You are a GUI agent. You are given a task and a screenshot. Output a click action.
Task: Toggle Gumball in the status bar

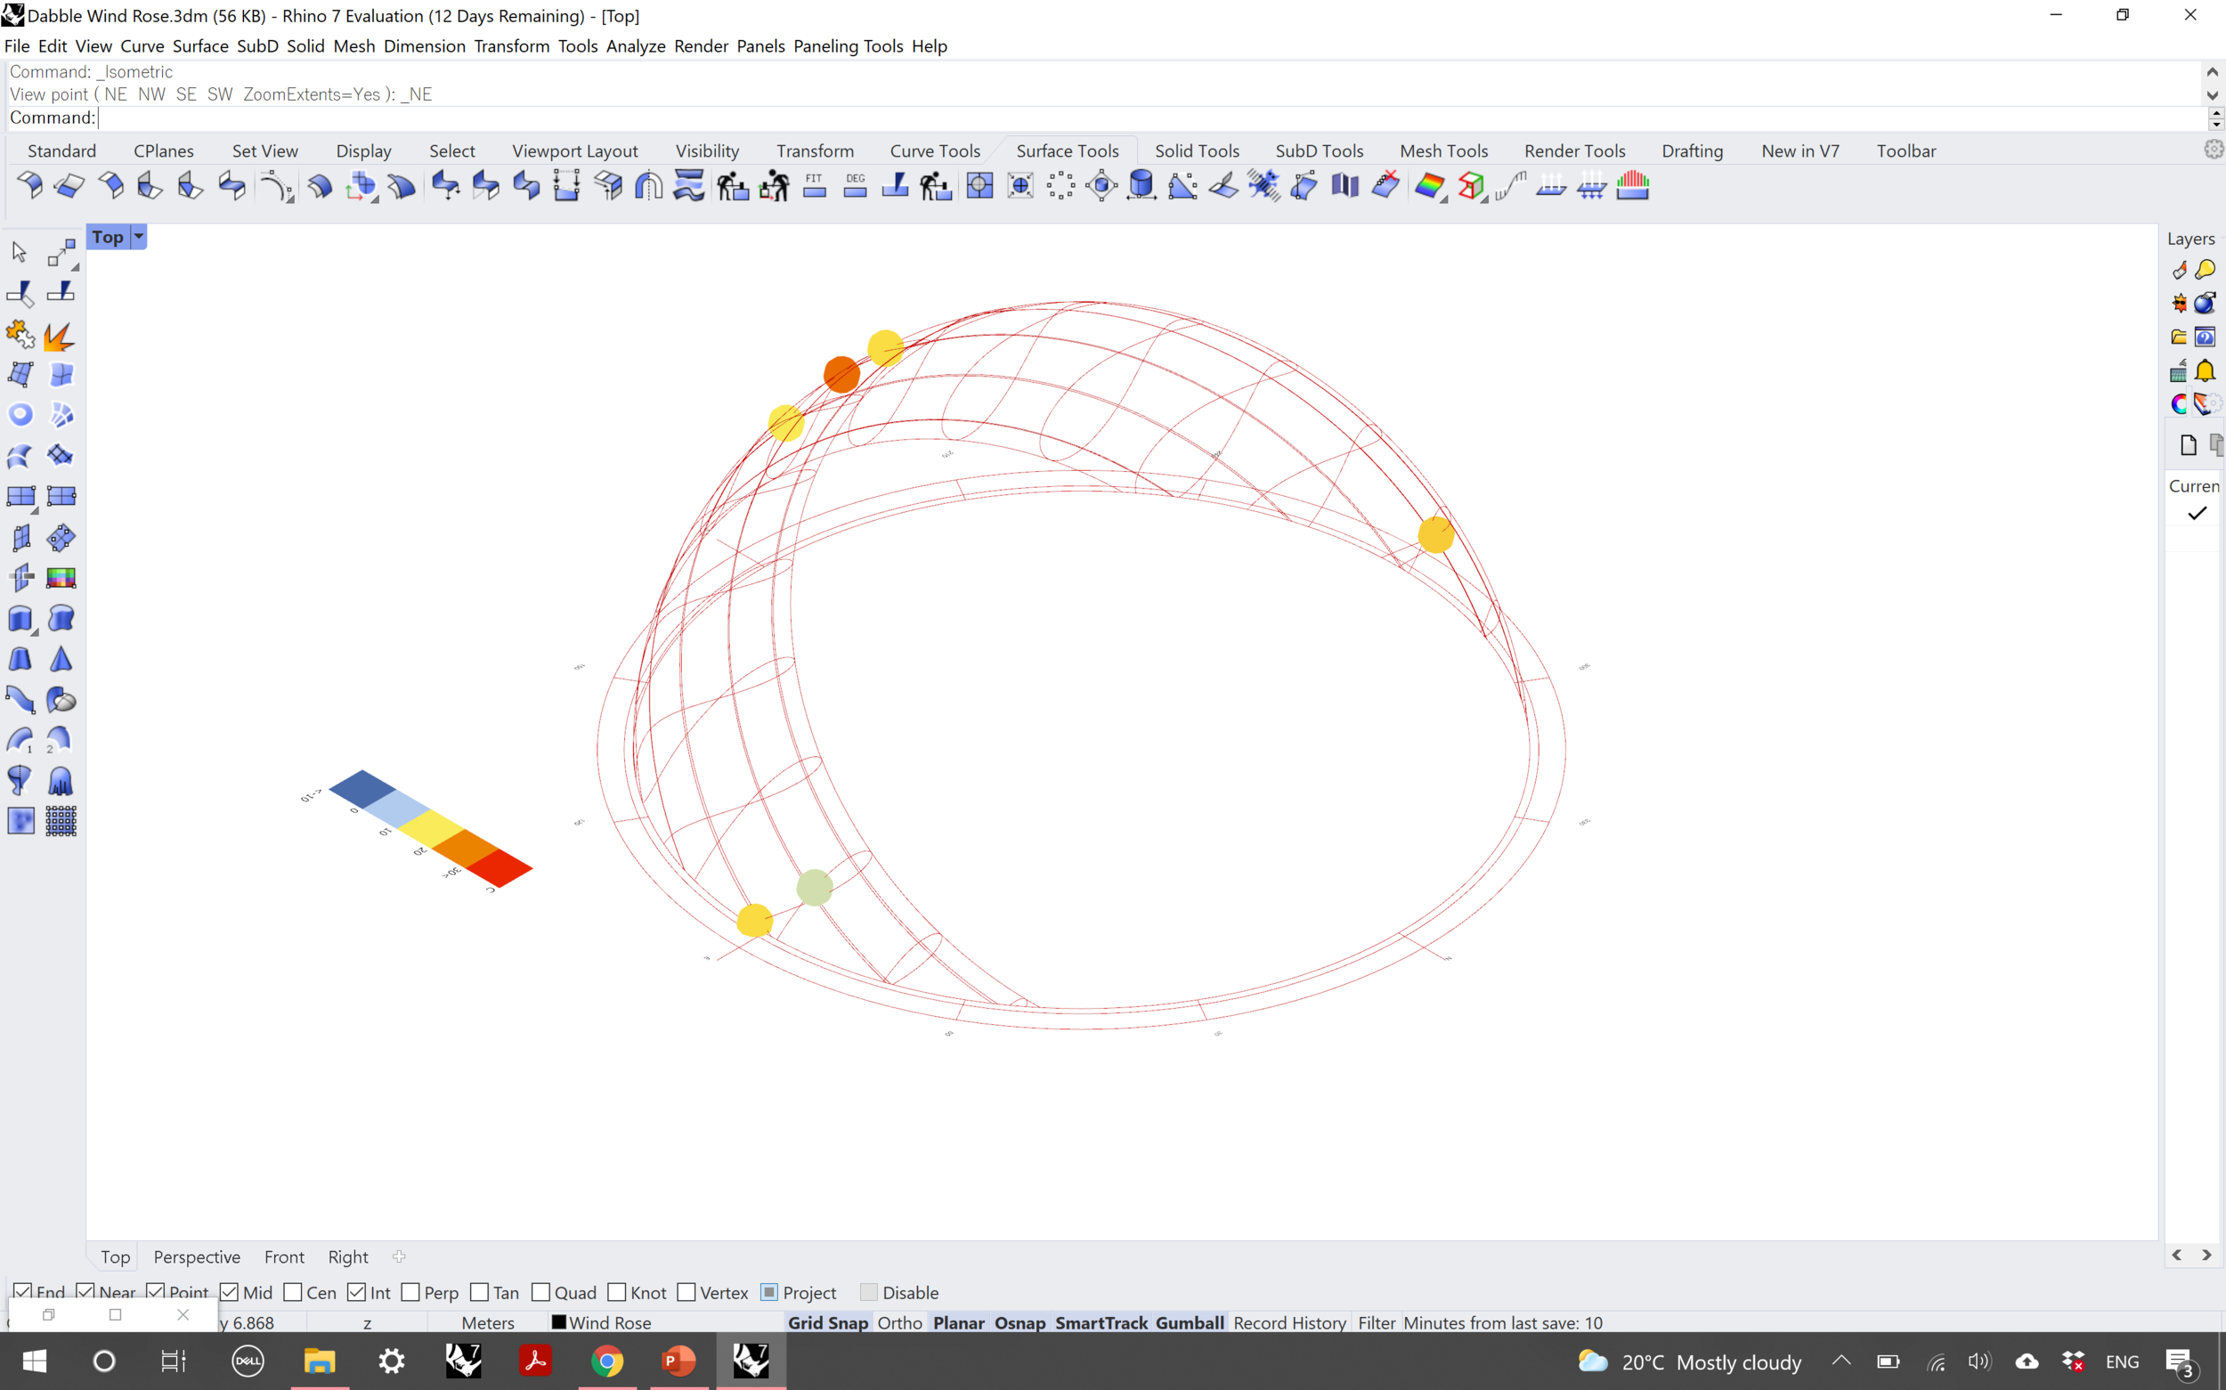1190,1322
